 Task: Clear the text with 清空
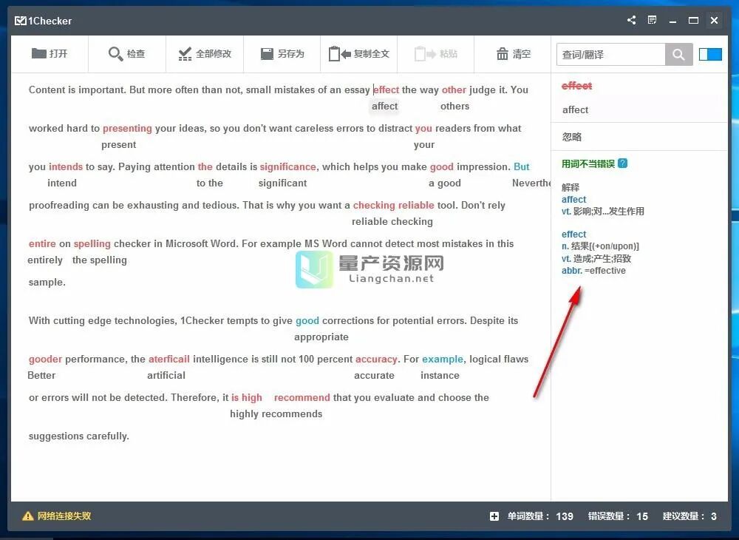pyautogui.click(x=514, y=54)
